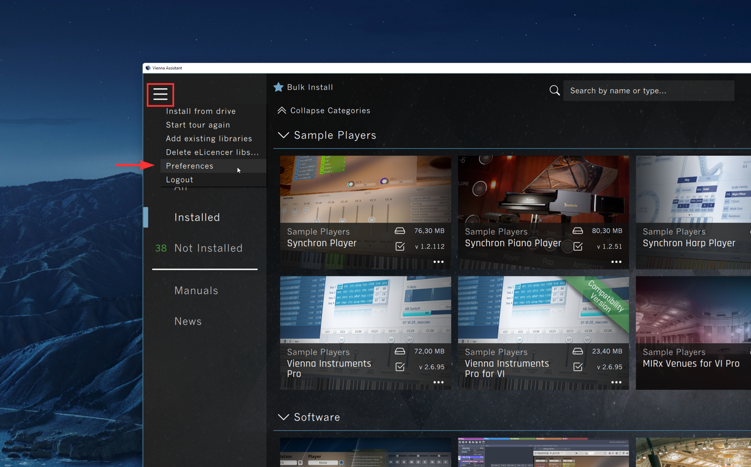Image resolution: width=751 pixels, height=467 pixels.
Task: Click the Synchron Player title text
Action: (x=321, y=243)
